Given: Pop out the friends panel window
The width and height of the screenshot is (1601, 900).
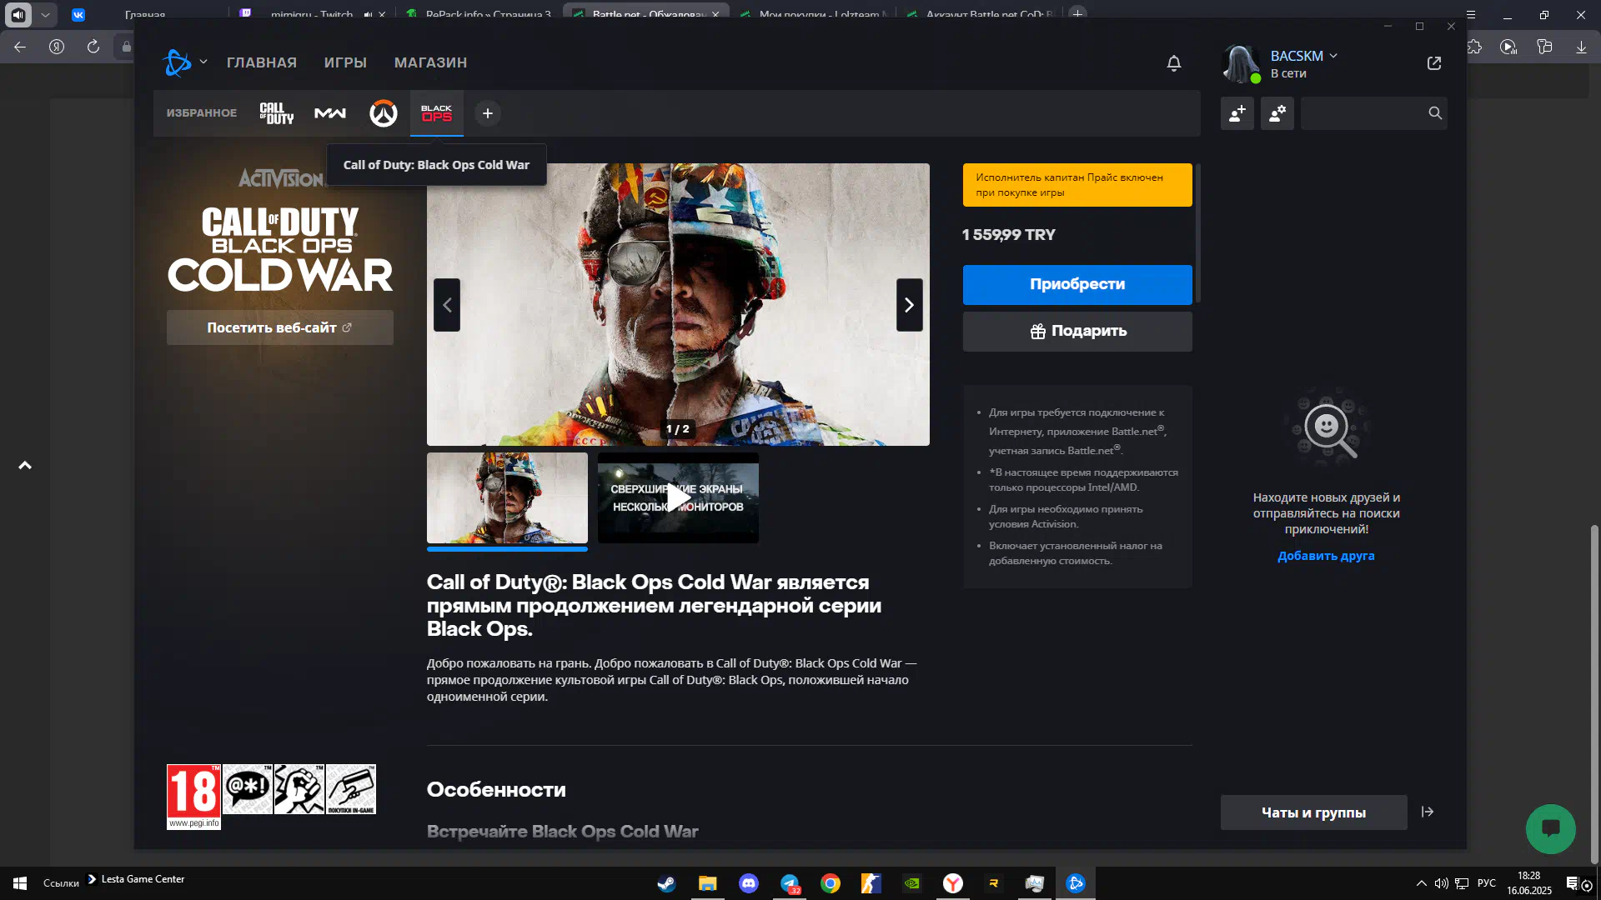Looking at the screenshot, I should pyautogui.click(x=1434, y=63).
